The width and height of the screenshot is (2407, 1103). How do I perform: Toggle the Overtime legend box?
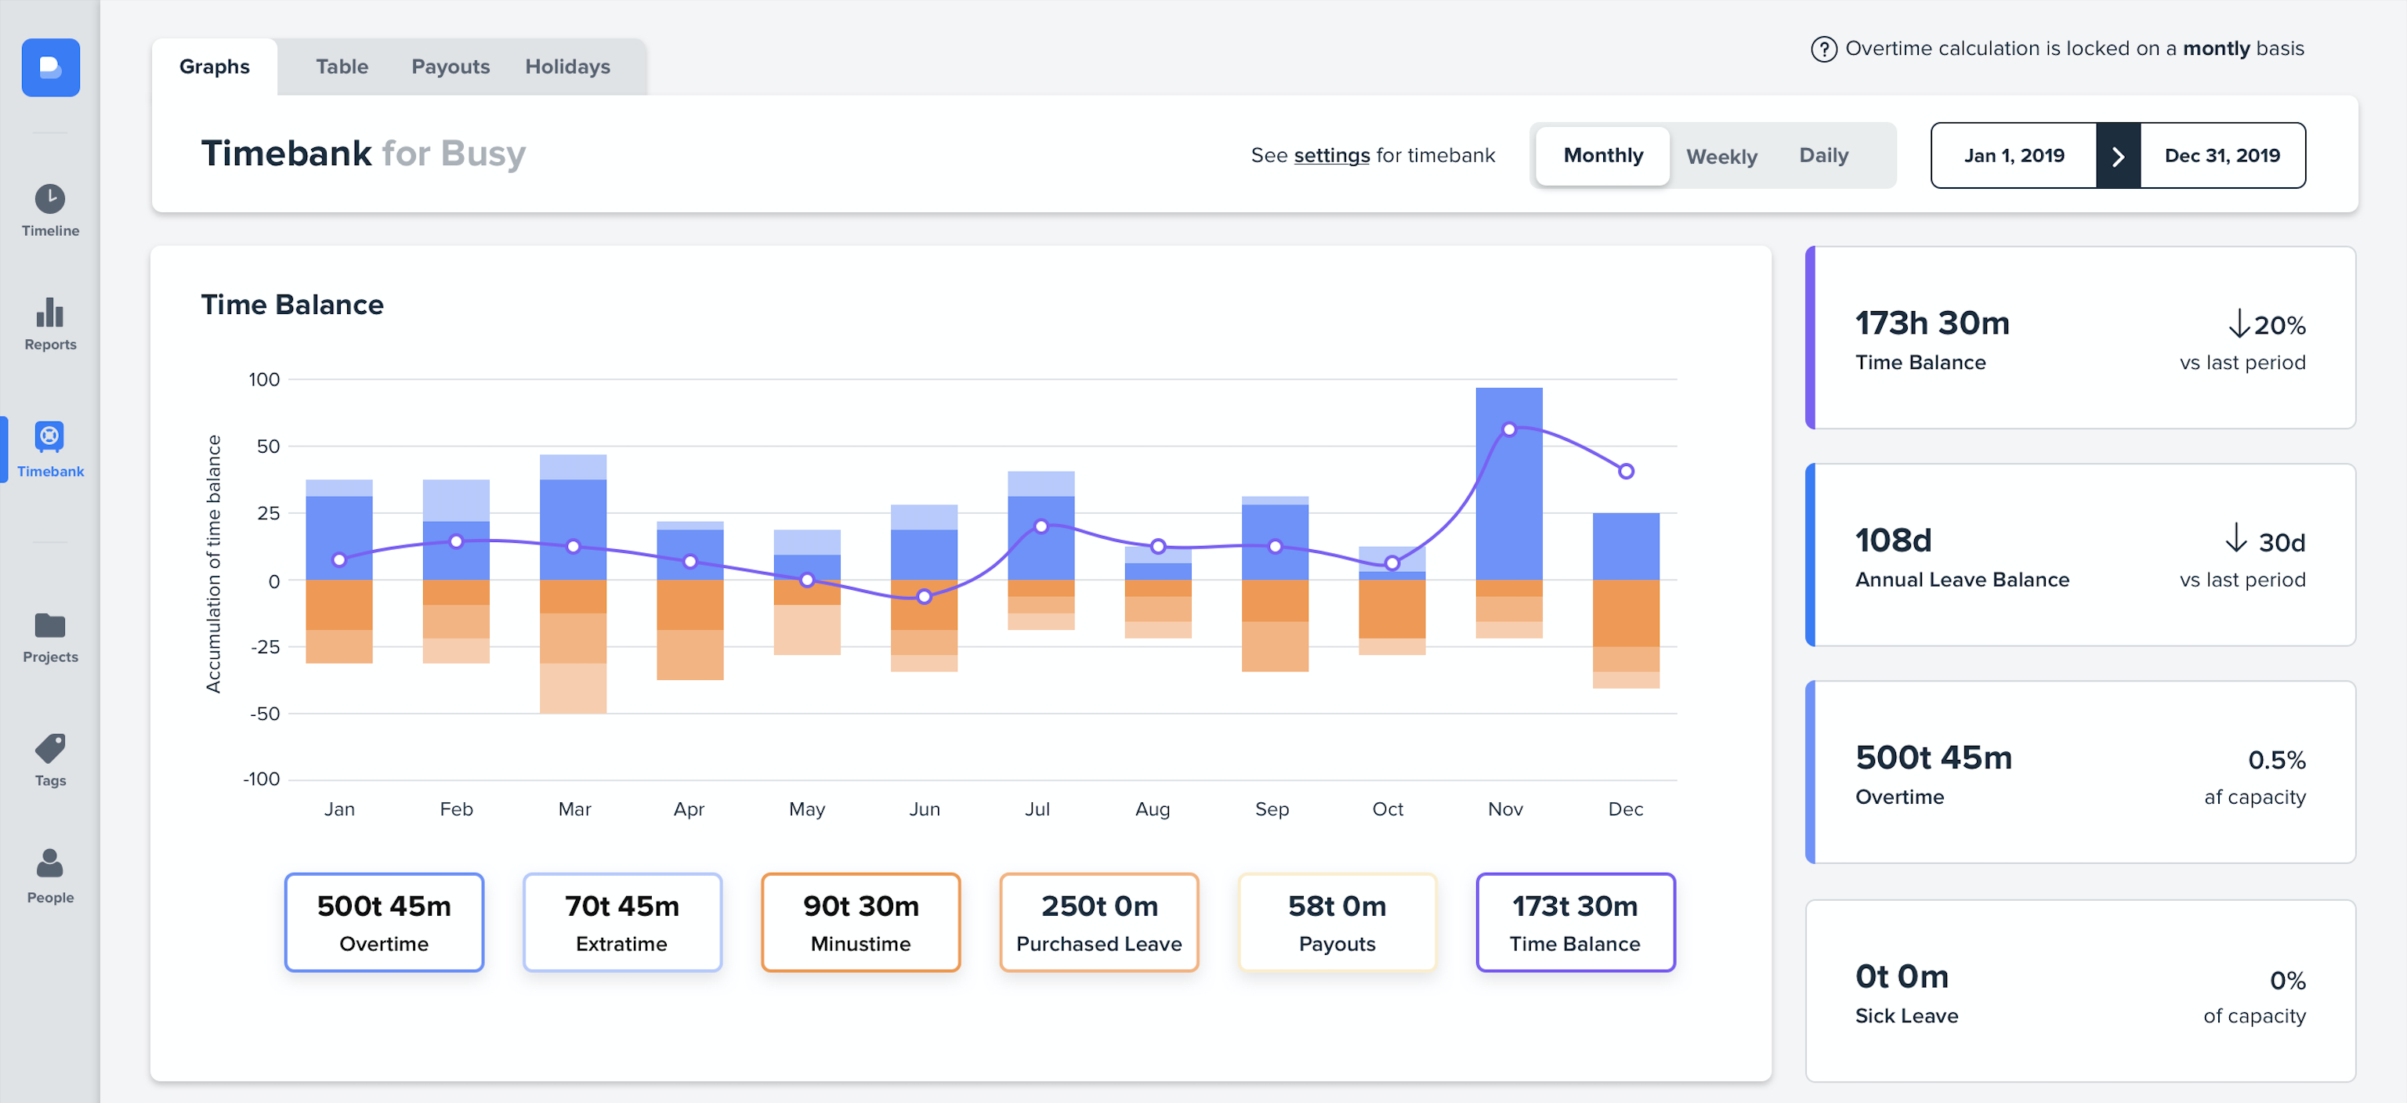tap(384, 922)
